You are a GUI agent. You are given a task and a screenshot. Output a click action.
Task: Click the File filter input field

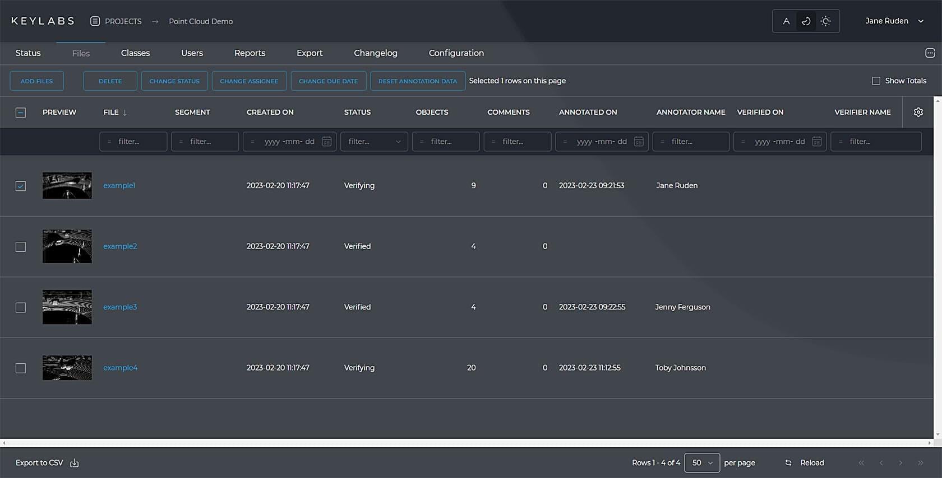point(133,142)
